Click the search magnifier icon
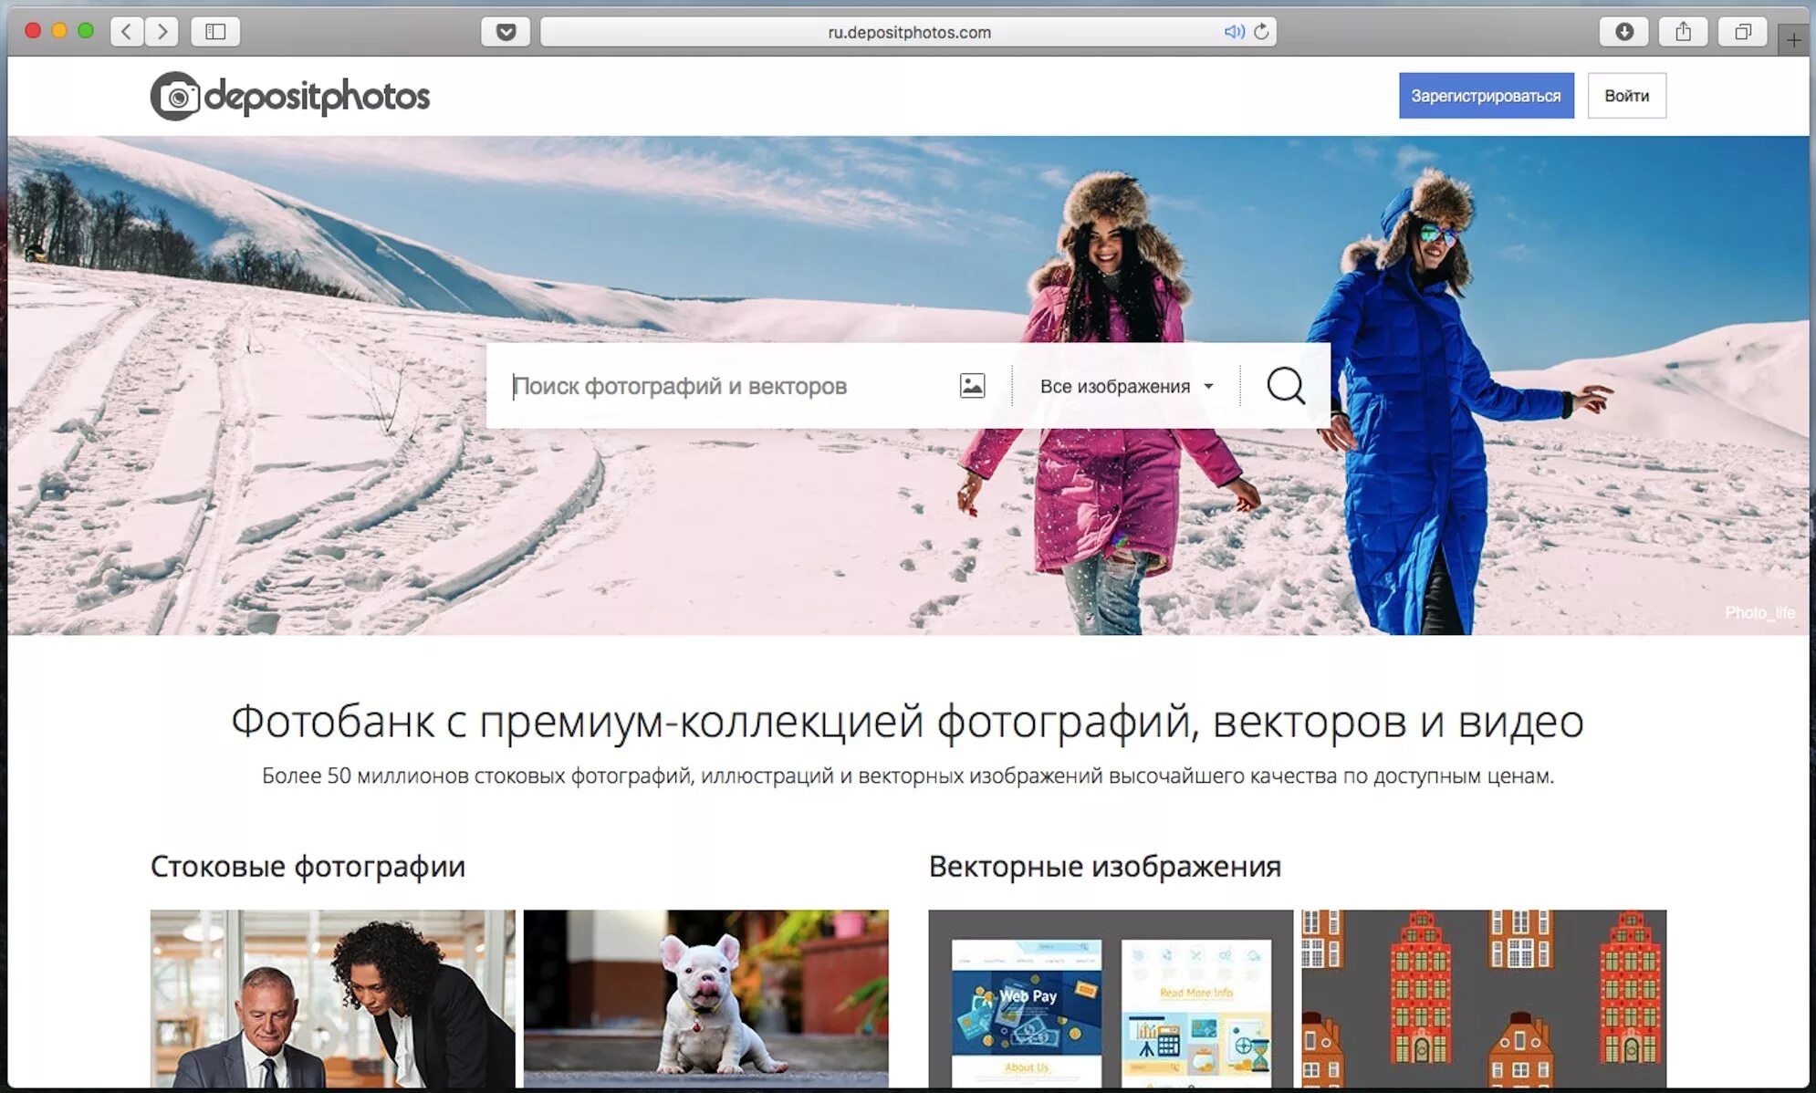This screenshot has height=1093, width=1816. 1285,386
